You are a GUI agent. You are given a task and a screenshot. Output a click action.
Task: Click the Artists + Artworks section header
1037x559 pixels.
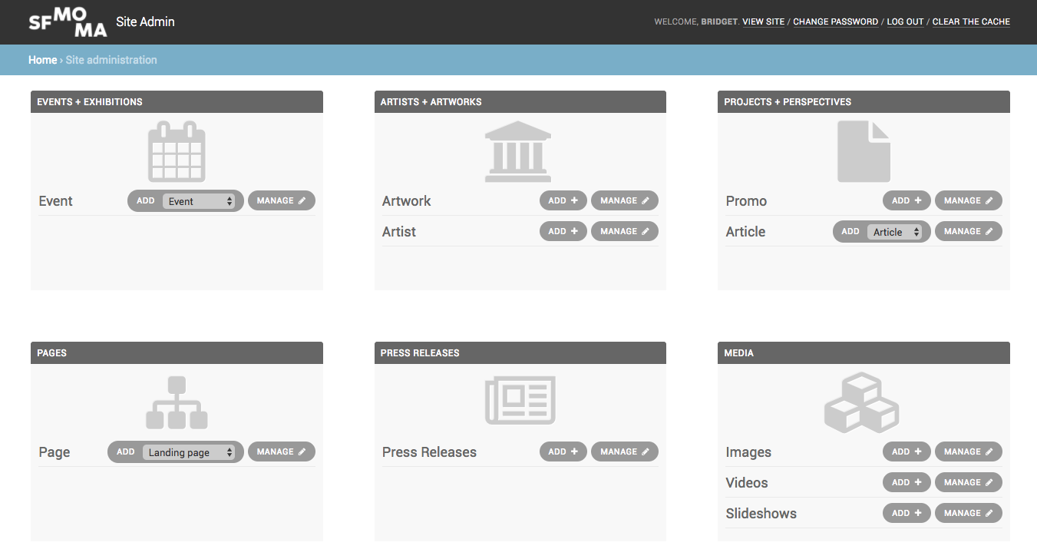point(520,102)
